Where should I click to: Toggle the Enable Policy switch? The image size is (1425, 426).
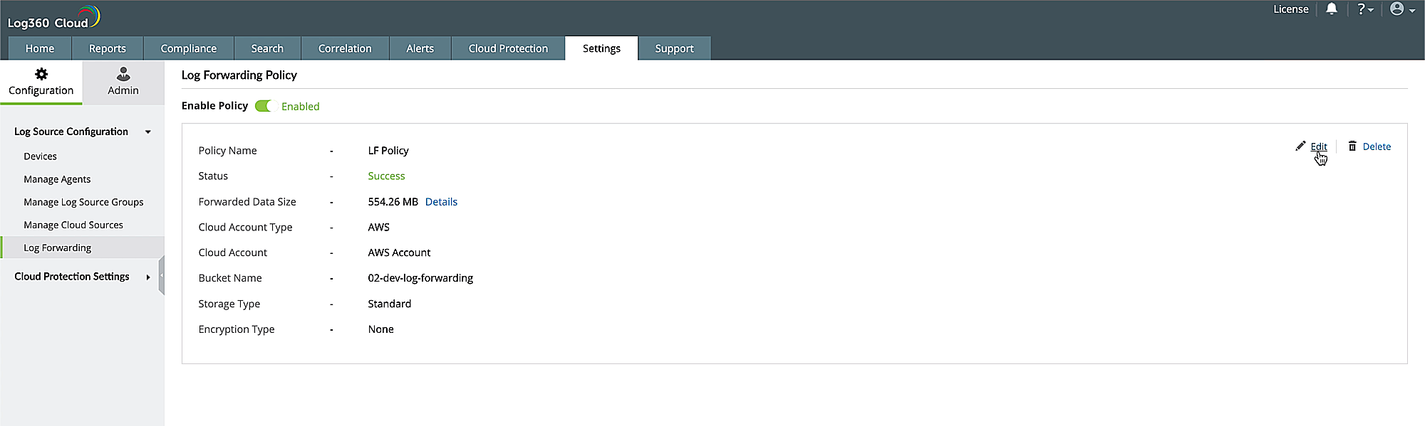264,106
